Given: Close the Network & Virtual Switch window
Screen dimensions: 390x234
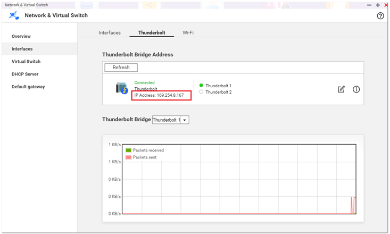Looking at the screenshot, I should point(386,5).
